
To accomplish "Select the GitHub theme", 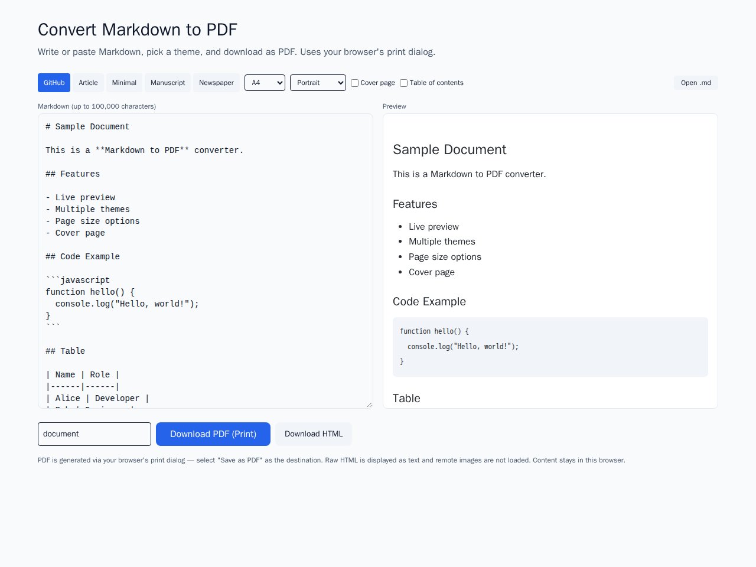I will coord(54,83).
